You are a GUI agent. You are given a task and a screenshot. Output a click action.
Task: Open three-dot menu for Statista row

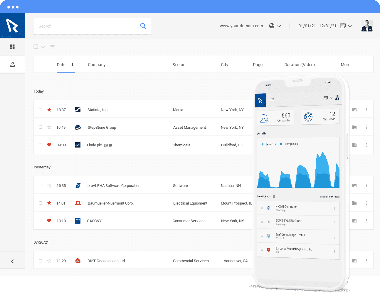tap(366, 110)
